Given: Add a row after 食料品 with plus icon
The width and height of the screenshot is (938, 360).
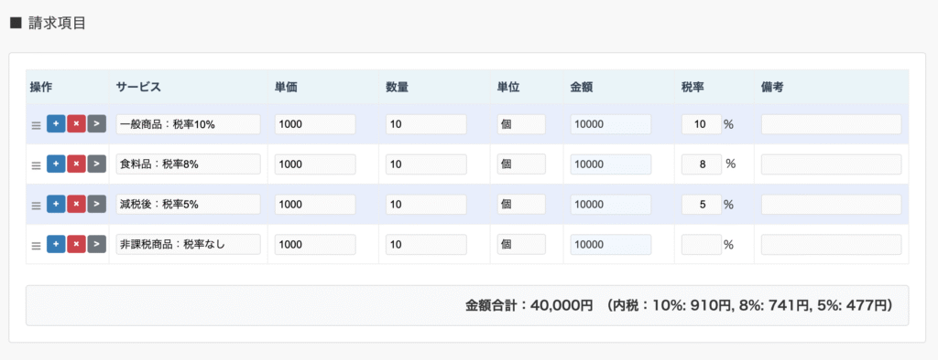Looking at the screenshot, I should (56, 164).
